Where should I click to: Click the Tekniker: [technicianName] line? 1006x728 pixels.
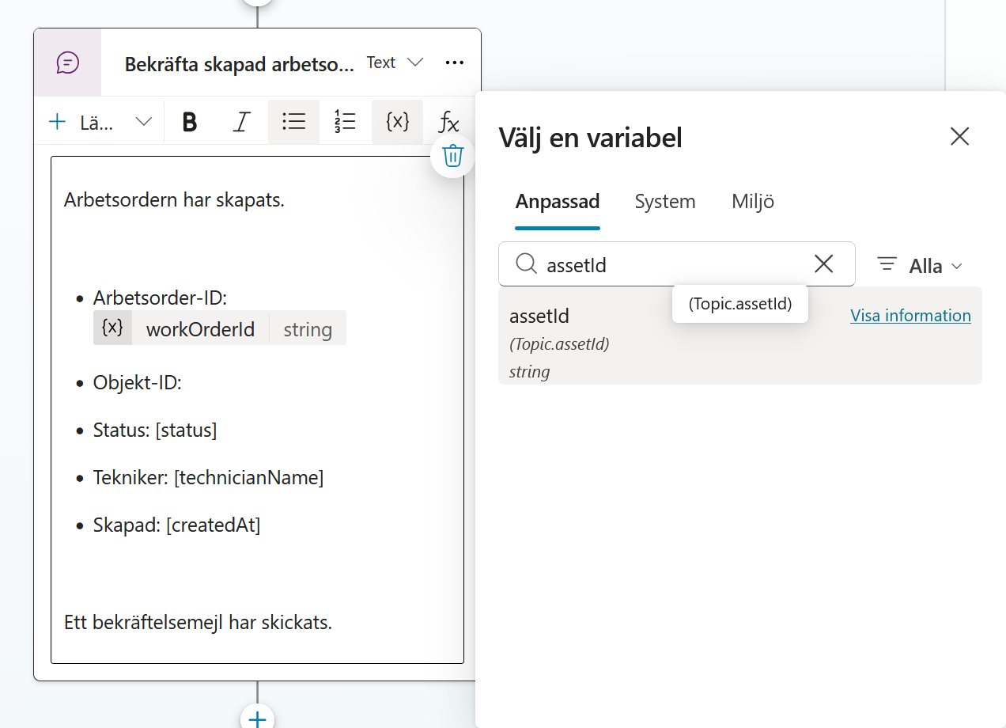click(209, 478)
